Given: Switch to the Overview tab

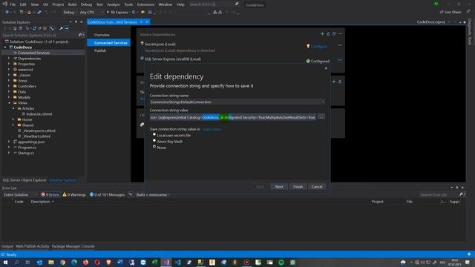Looking at the screenshot, I should (102, 35).
